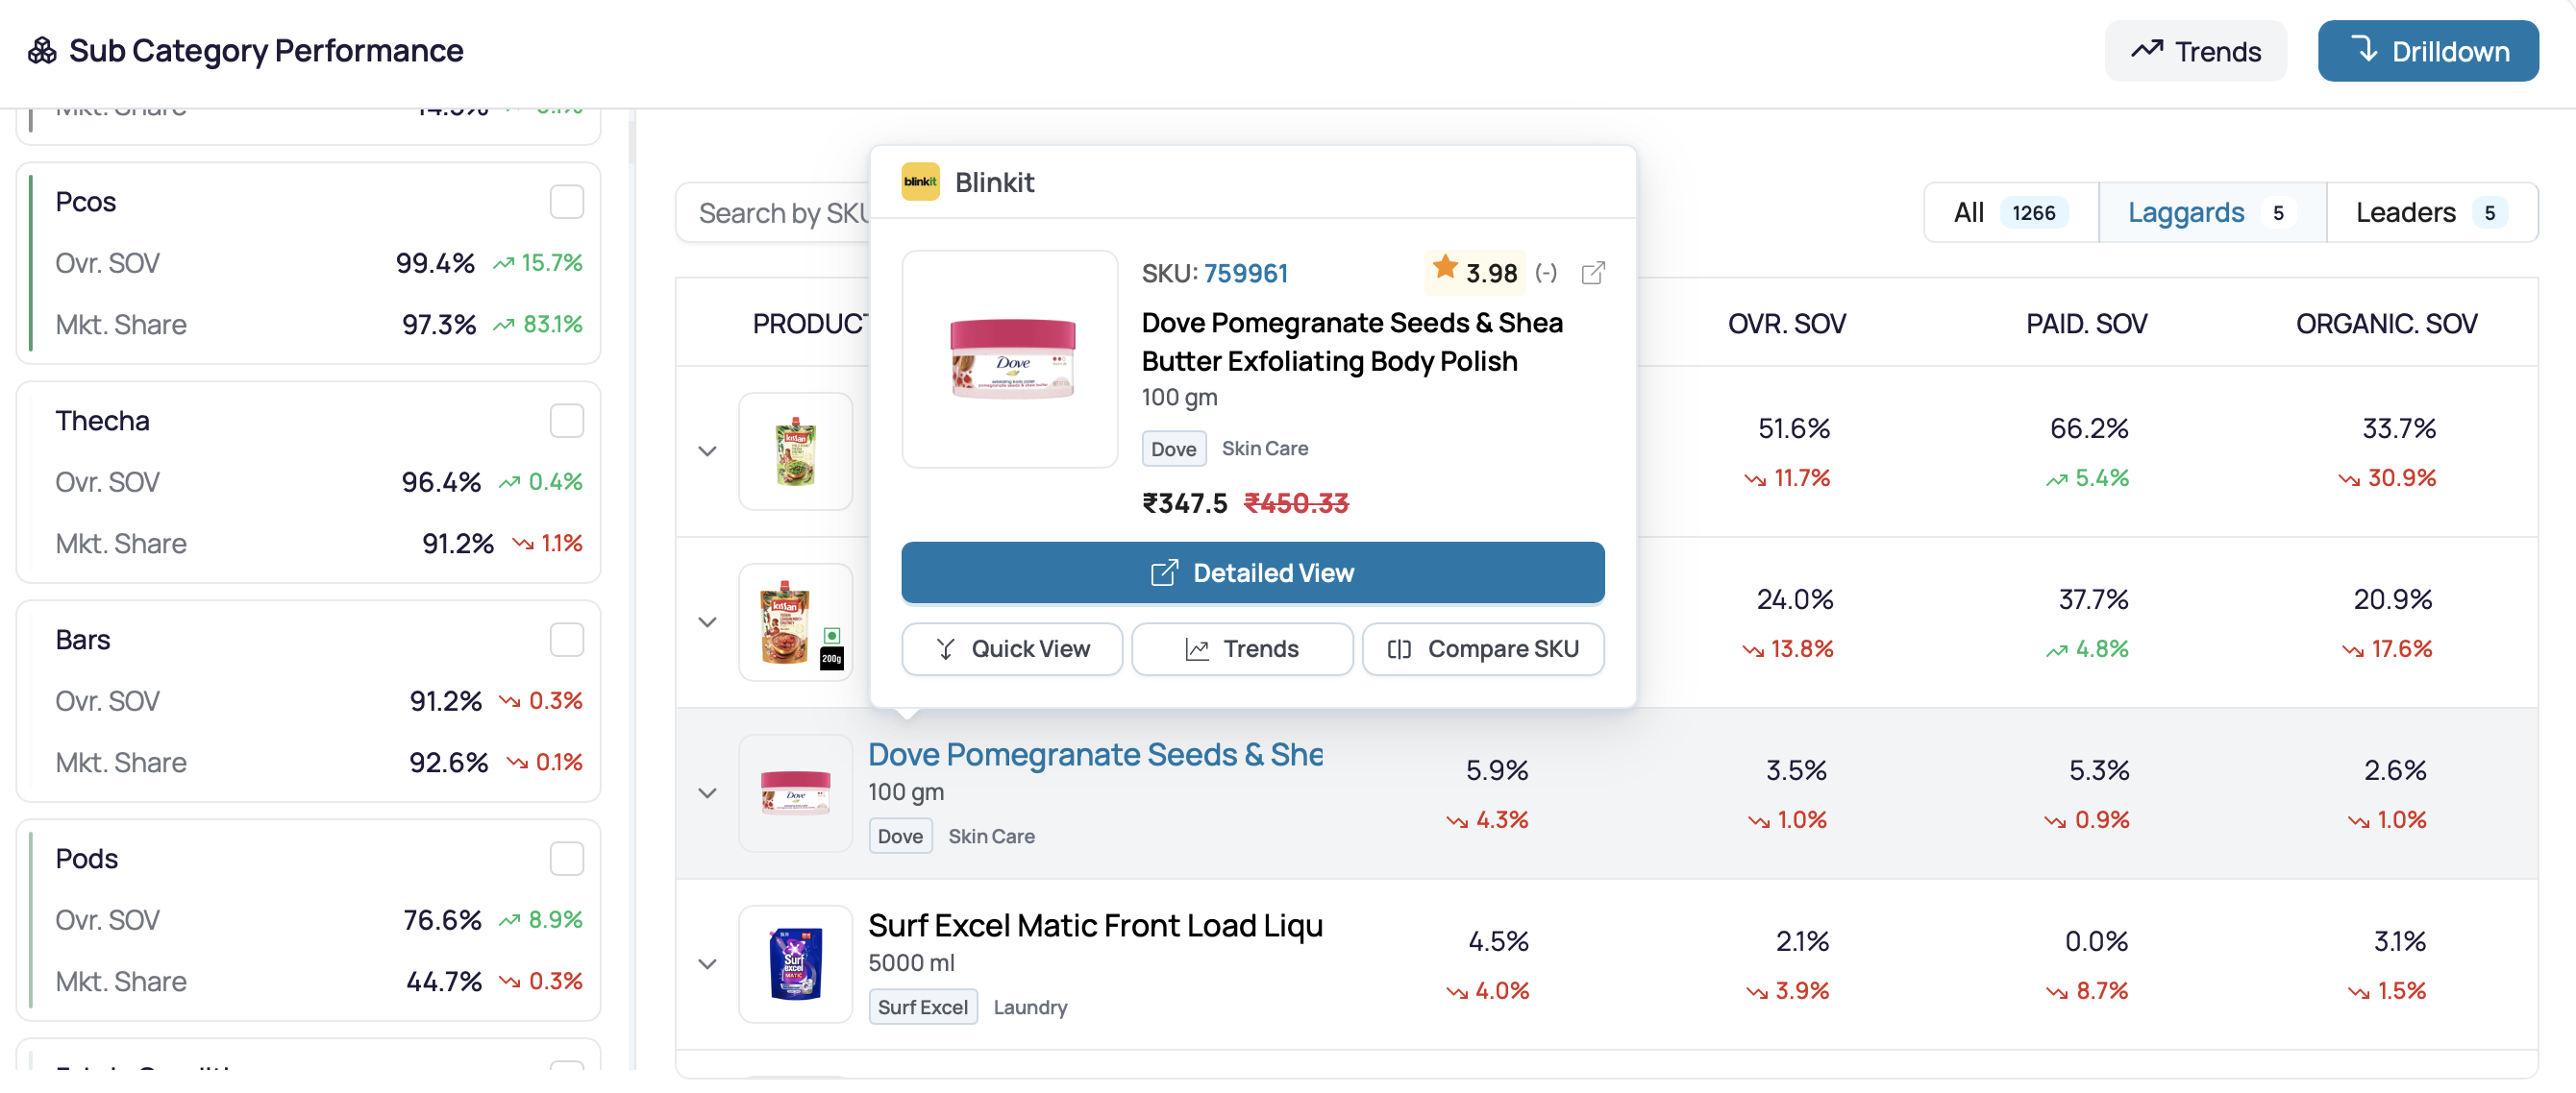Open external link icon next to rating
Viewport: 2576px width, 1093px height.
[x=1593, y=273]
